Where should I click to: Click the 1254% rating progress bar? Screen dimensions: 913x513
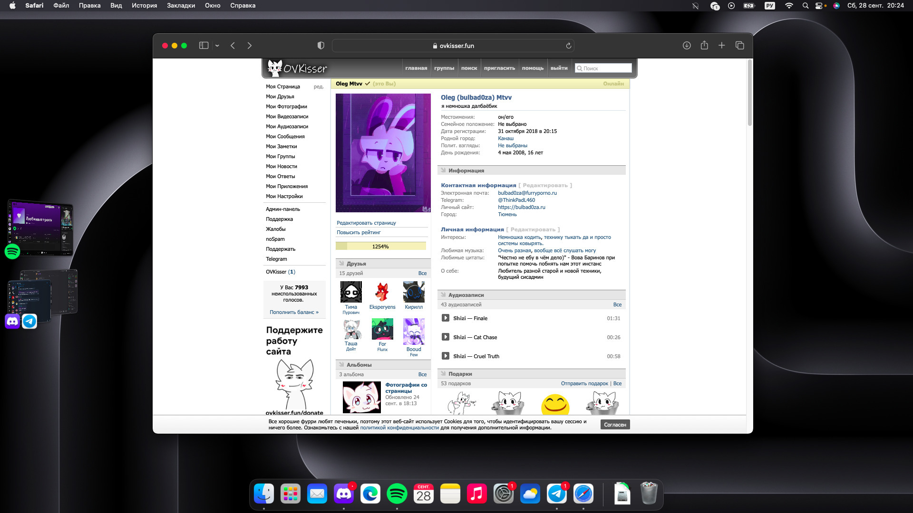(x=380, y=247)
